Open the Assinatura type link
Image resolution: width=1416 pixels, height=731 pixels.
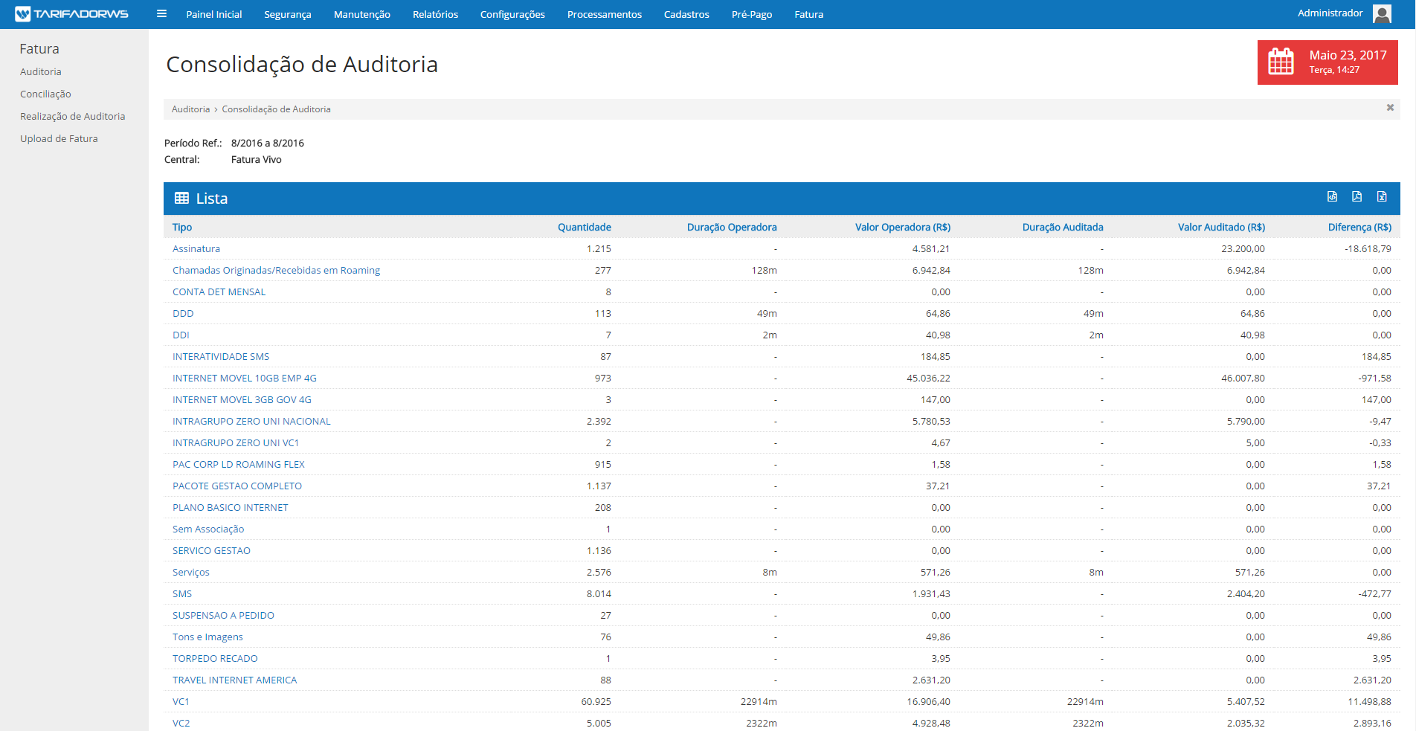[196, 248]
